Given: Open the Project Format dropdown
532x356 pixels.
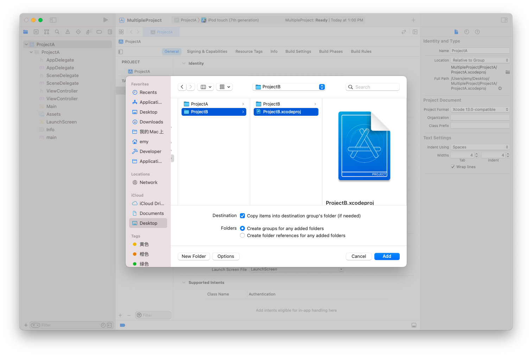Looking at the screenshot, I should [480, 109].
